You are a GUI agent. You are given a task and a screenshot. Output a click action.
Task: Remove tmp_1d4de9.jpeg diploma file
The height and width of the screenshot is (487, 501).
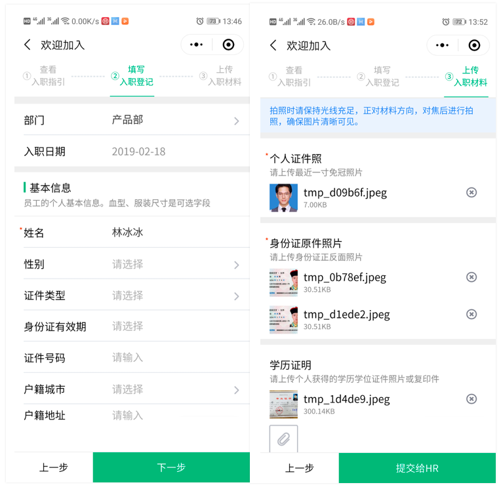tap(471, 399)
